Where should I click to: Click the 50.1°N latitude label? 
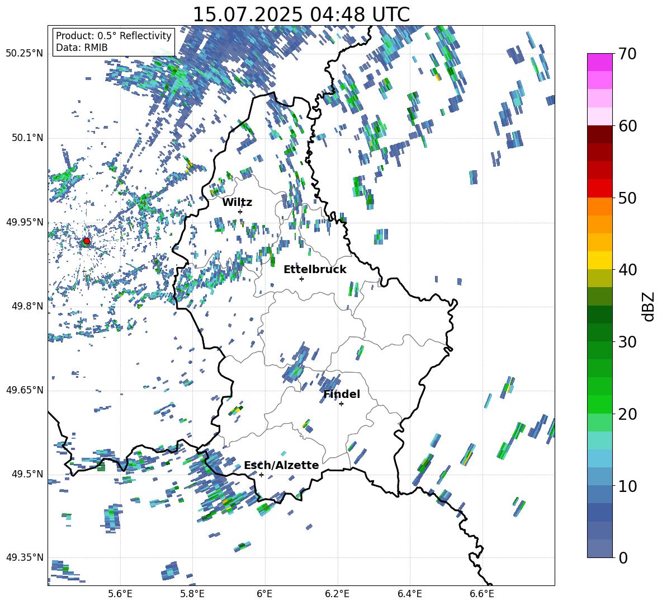tap(27, 138)
